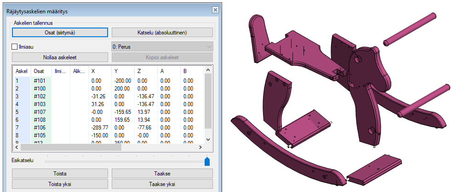This screenshot has height=192, width=458.
Task: Click the Katselu (absoluuttinen) button
Action: click(x=162, y=33)
